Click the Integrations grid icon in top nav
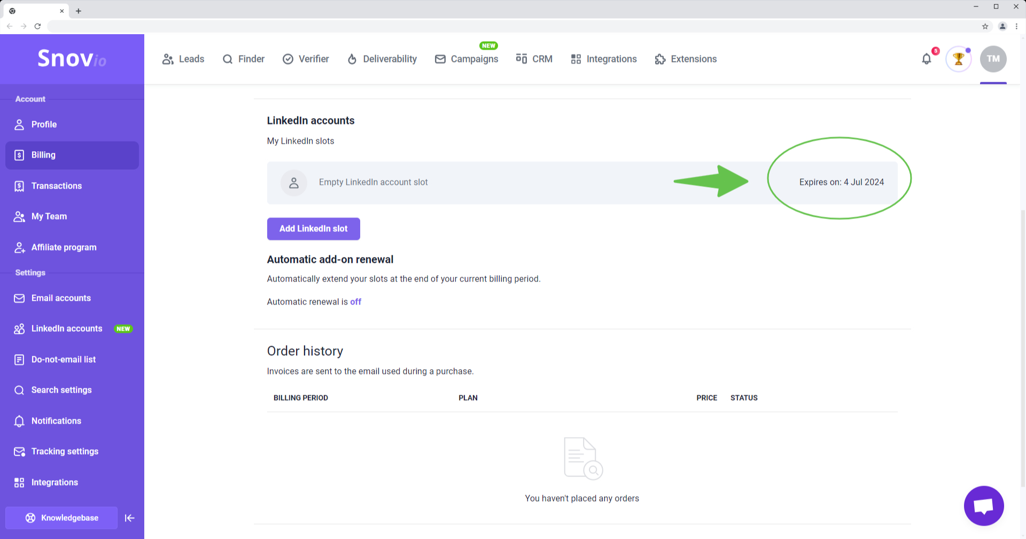 [576, 59]
